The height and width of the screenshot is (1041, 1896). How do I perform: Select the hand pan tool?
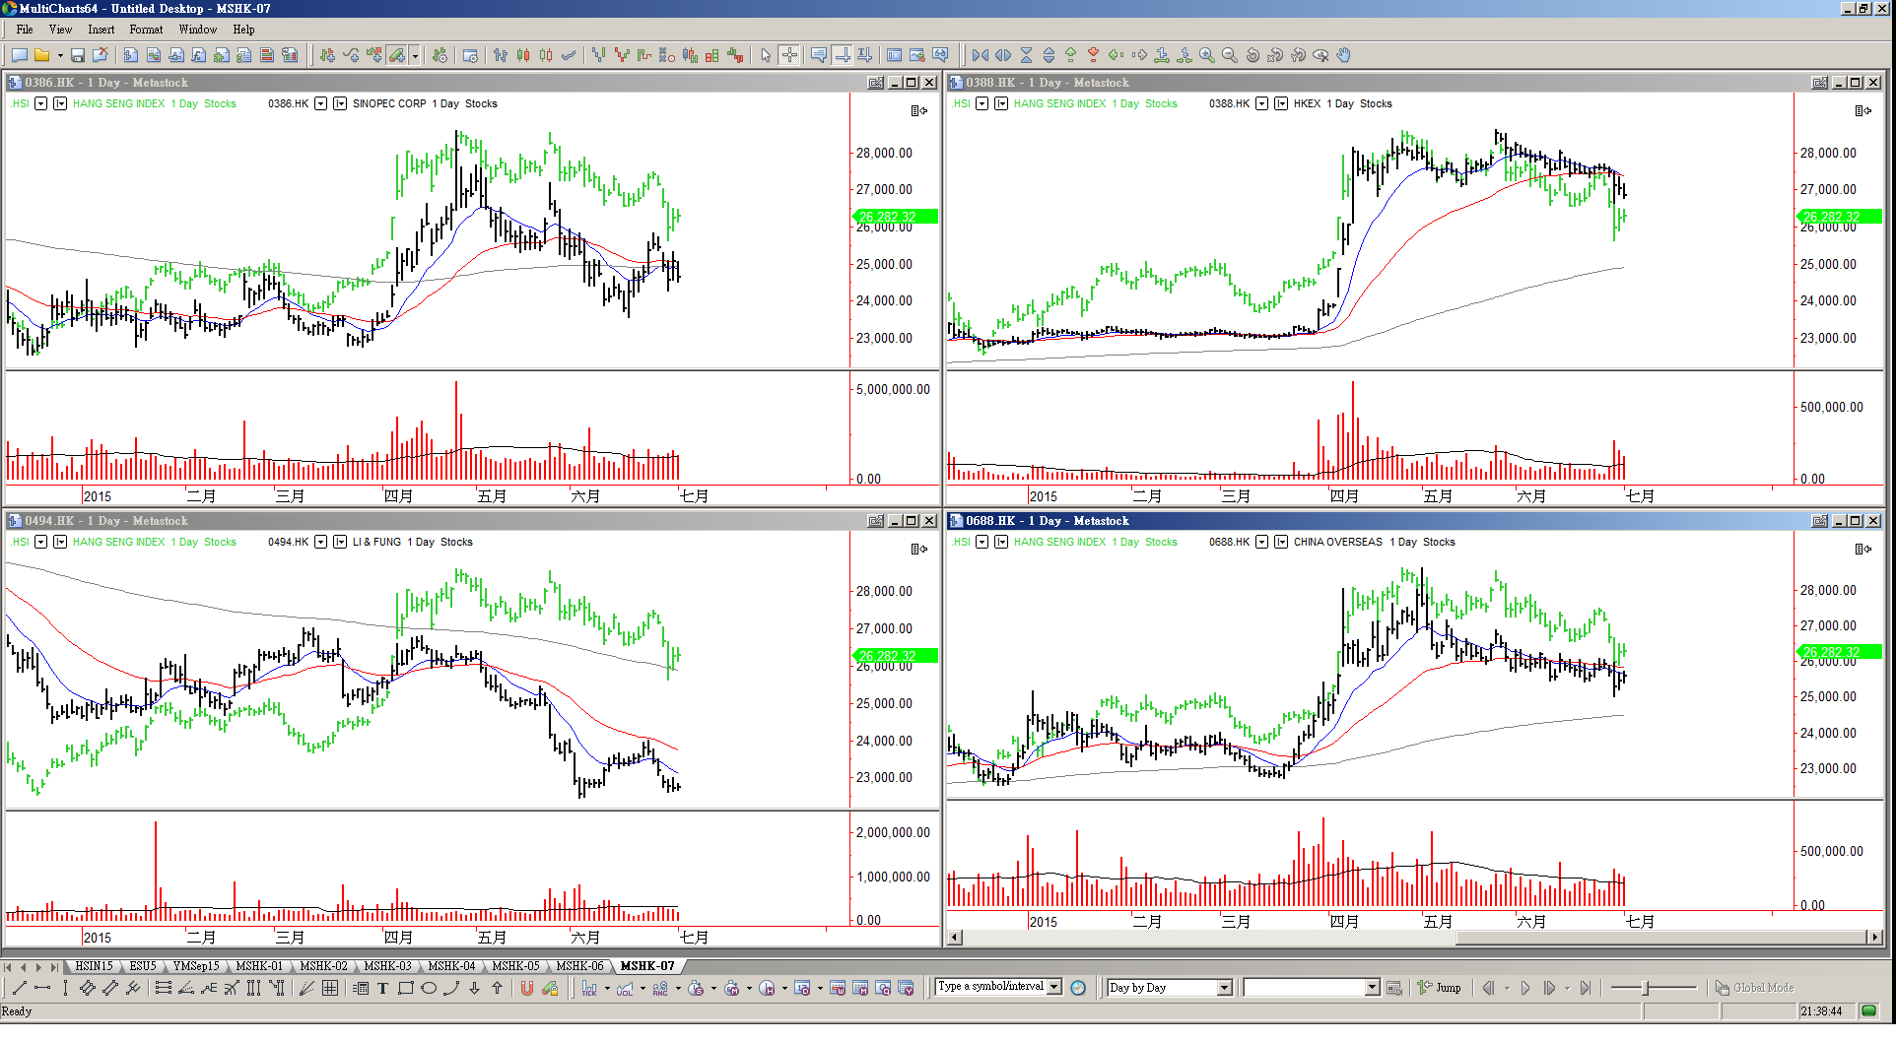(1343, 56)
